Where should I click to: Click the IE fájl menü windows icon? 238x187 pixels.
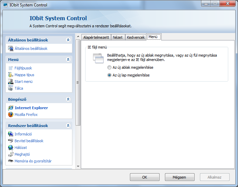click(98, 58)
